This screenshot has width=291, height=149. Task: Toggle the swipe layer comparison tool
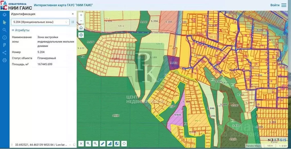coord(117,144)
